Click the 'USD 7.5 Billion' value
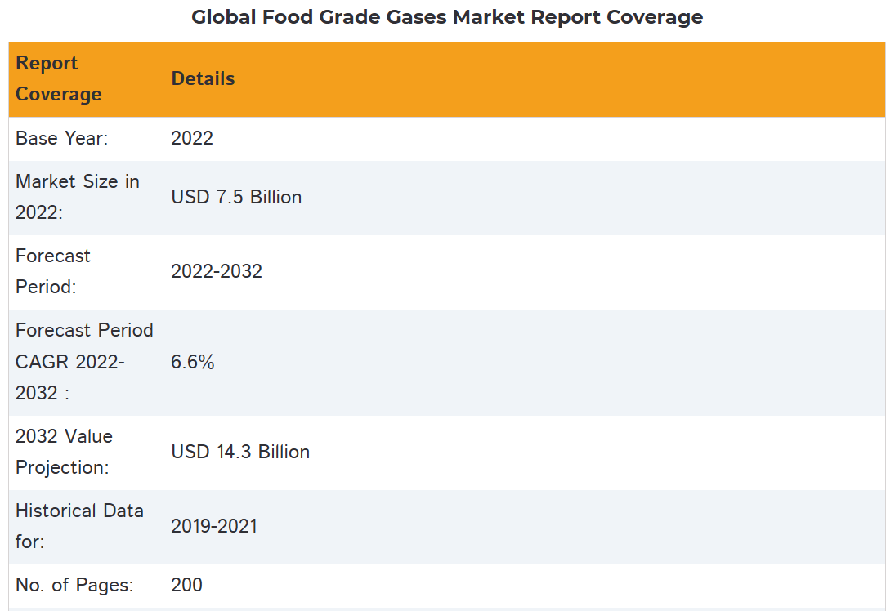 (x=236, y=198)
